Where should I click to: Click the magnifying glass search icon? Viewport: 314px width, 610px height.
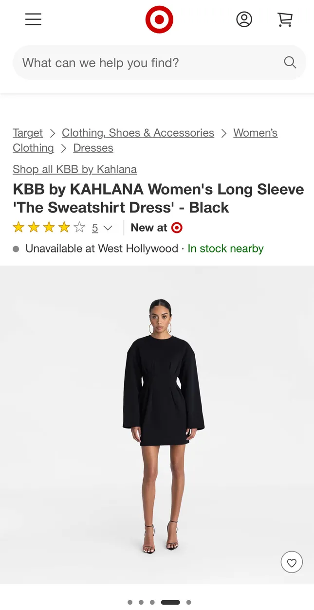pyautogui.click(x=290, y=62)
